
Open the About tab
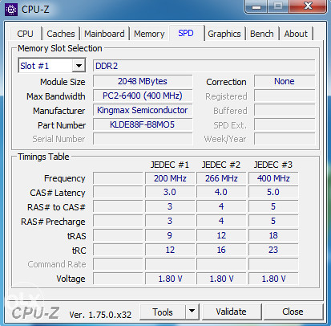click(296, 34)
